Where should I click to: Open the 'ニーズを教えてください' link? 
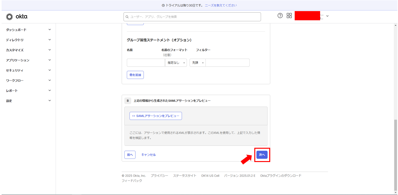[221, 5]
